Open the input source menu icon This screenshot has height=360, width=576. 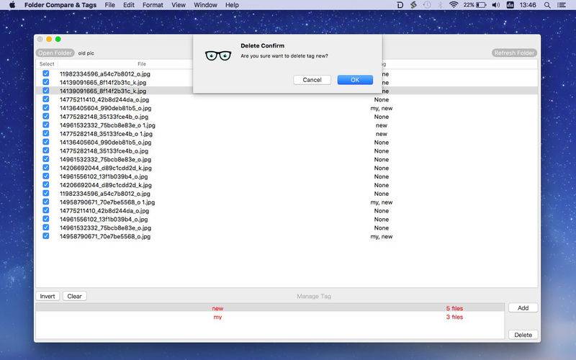pyautogui.click(x=510, y=5)
